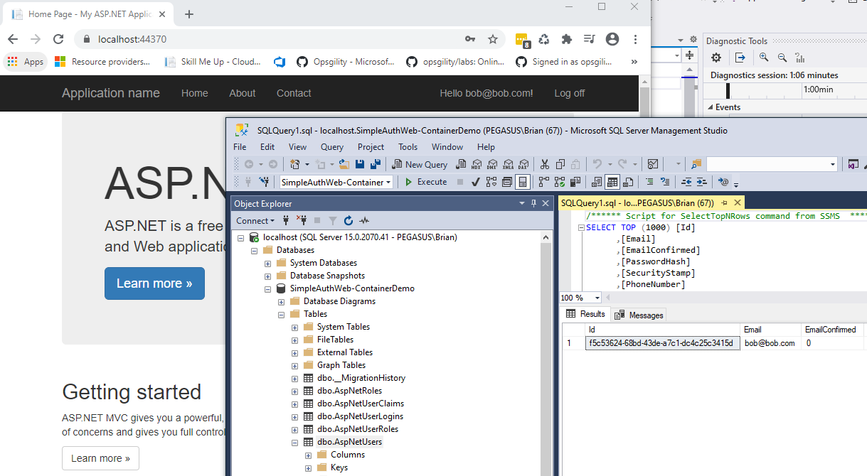
Task: Click the Parse checkmark icon in SSMS toolbar
Action: point(475,182)
